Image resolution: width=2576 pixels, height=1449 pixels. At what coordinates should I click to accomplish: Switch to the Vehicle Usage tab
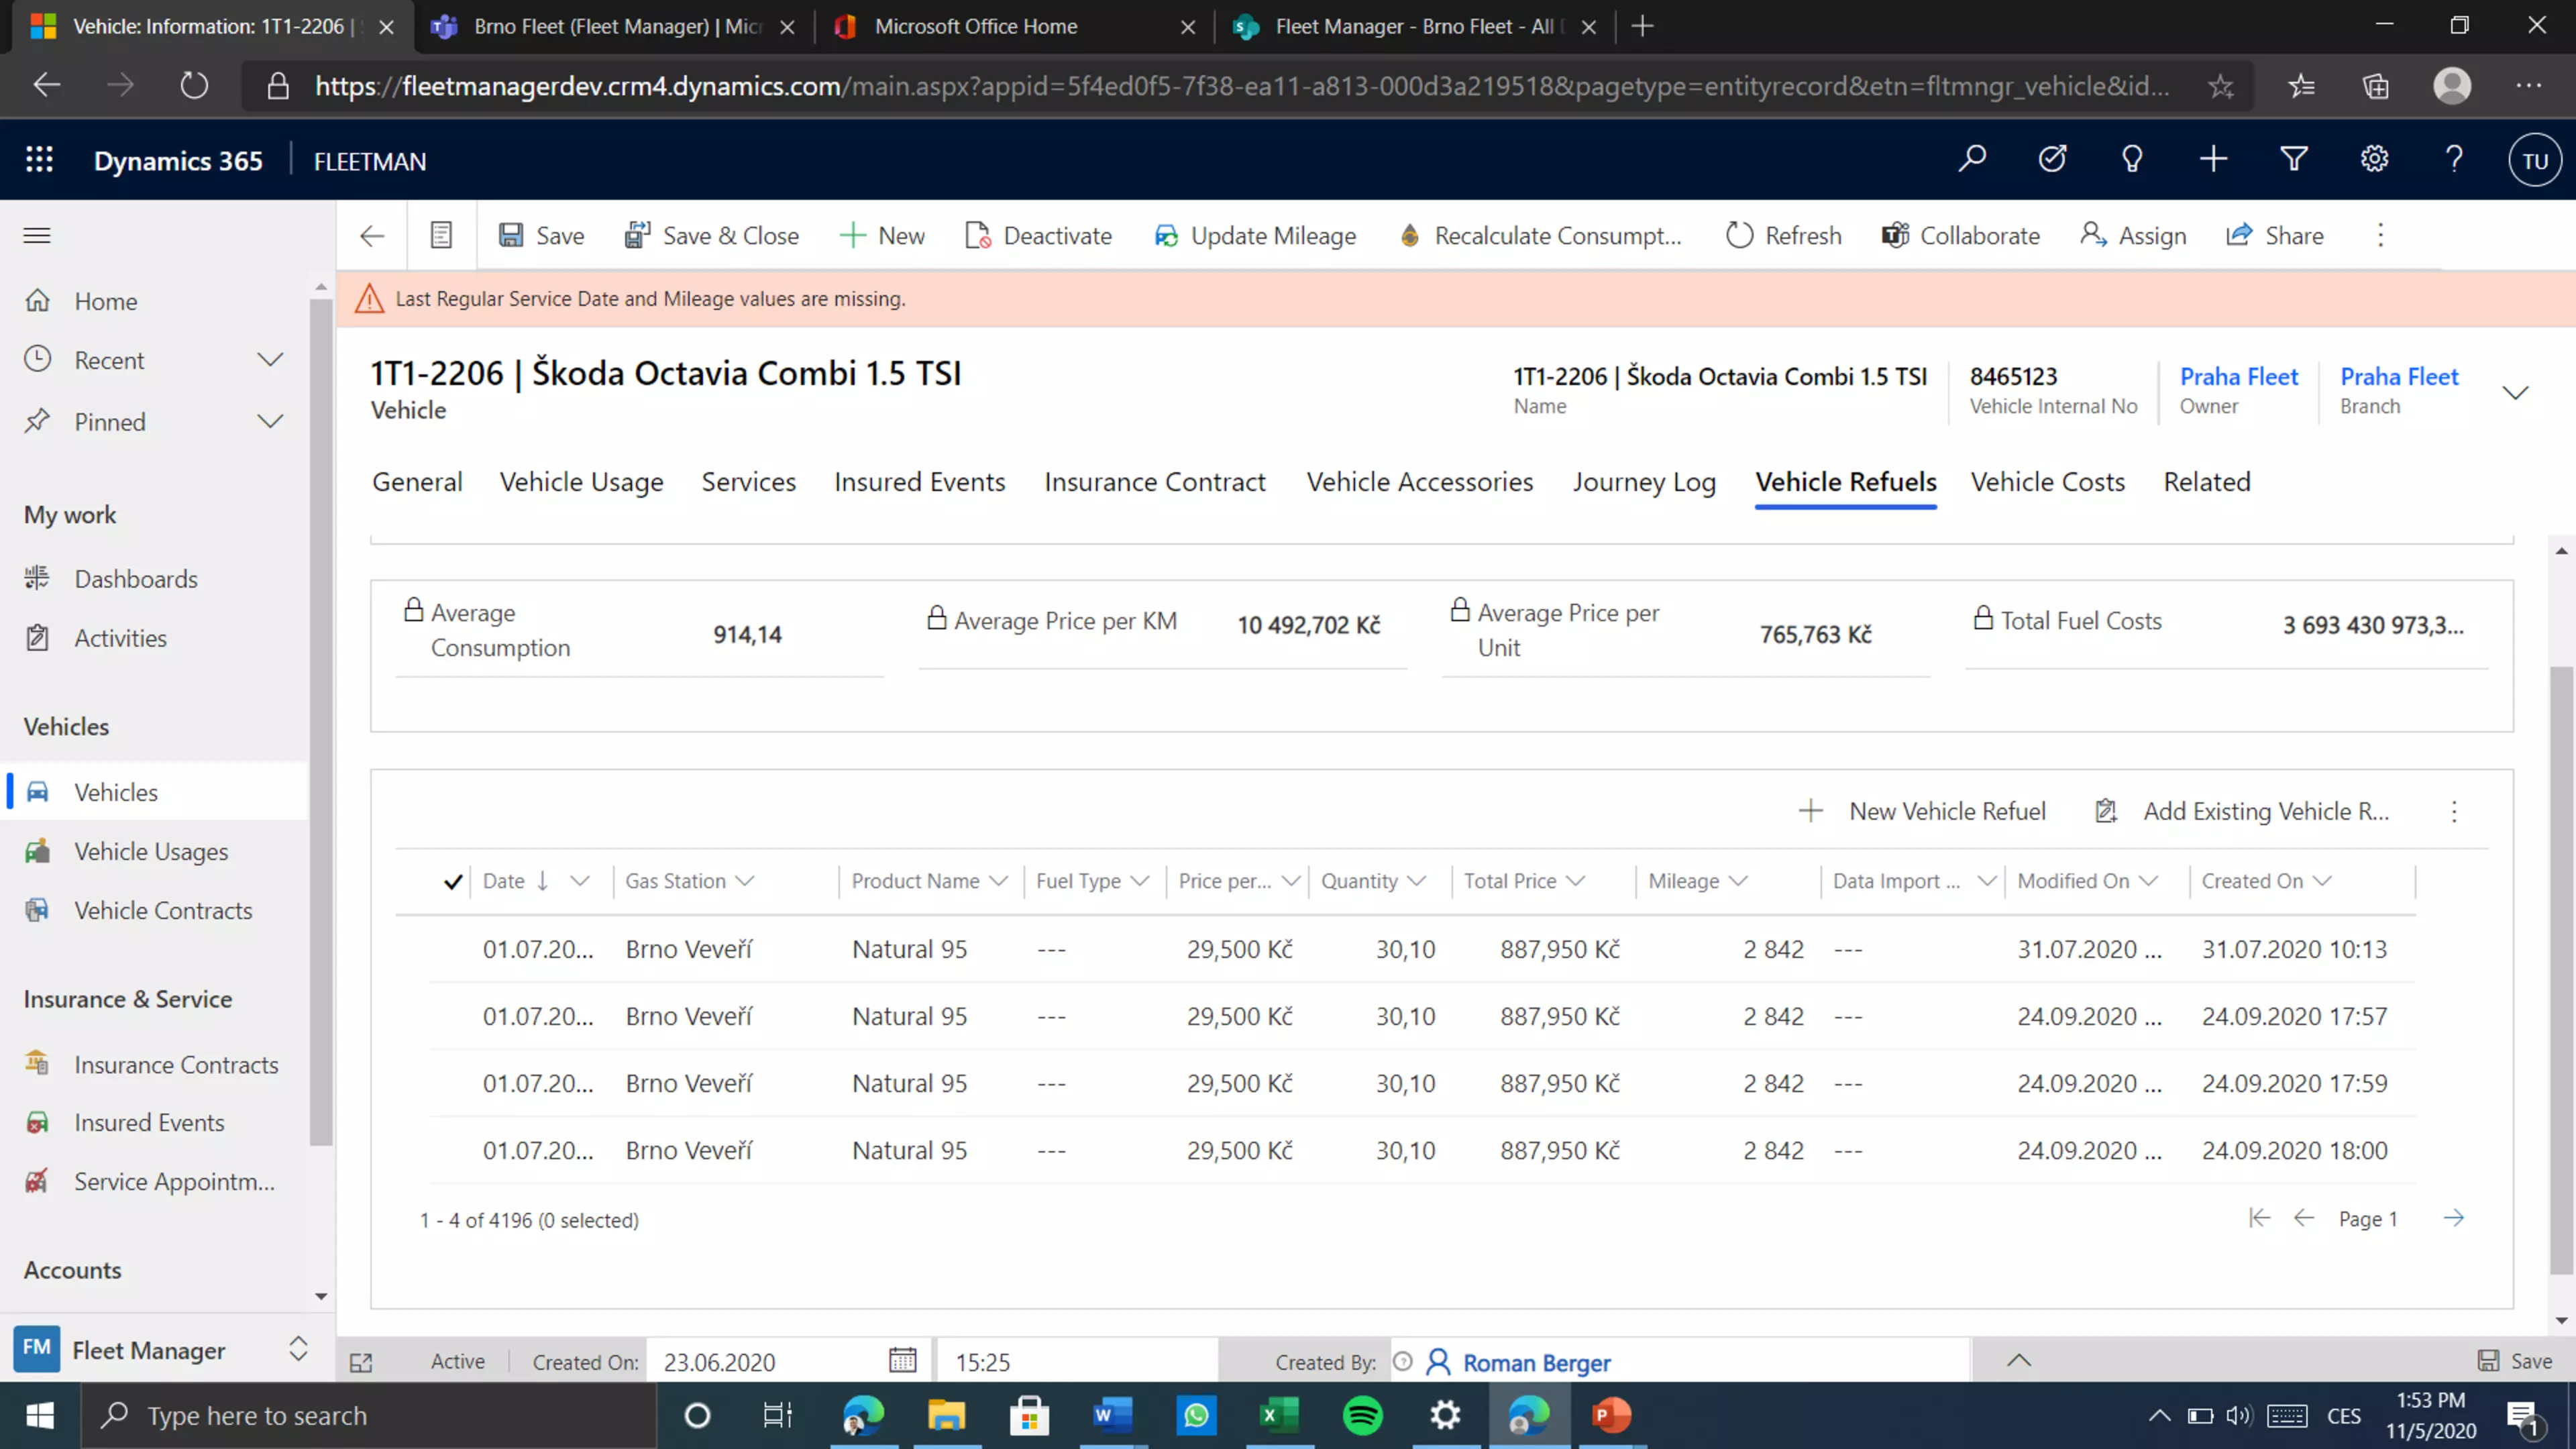click(581, 482)
